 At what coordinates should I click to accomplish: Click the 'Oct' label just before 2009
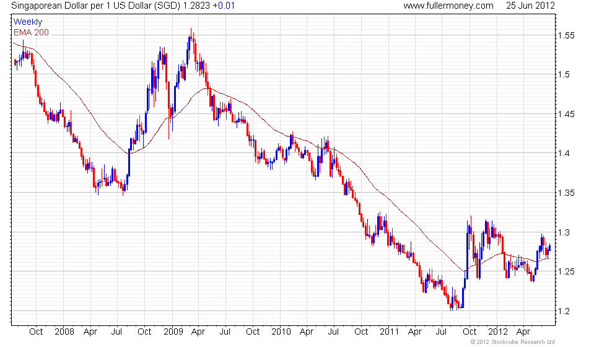click(144, 332)
